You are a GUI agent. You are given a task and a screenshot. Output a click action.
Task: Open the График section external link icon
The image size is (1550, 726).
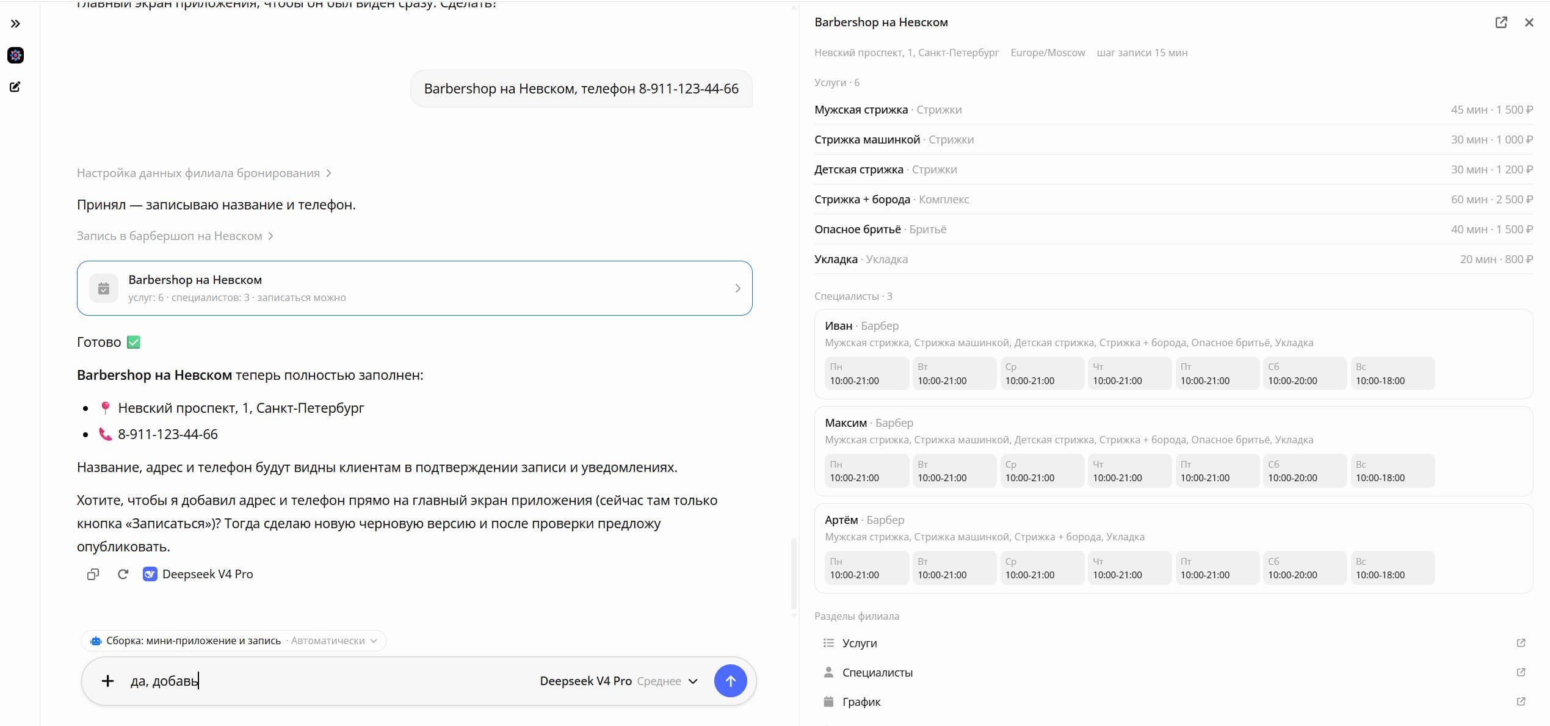(1521, 702)
